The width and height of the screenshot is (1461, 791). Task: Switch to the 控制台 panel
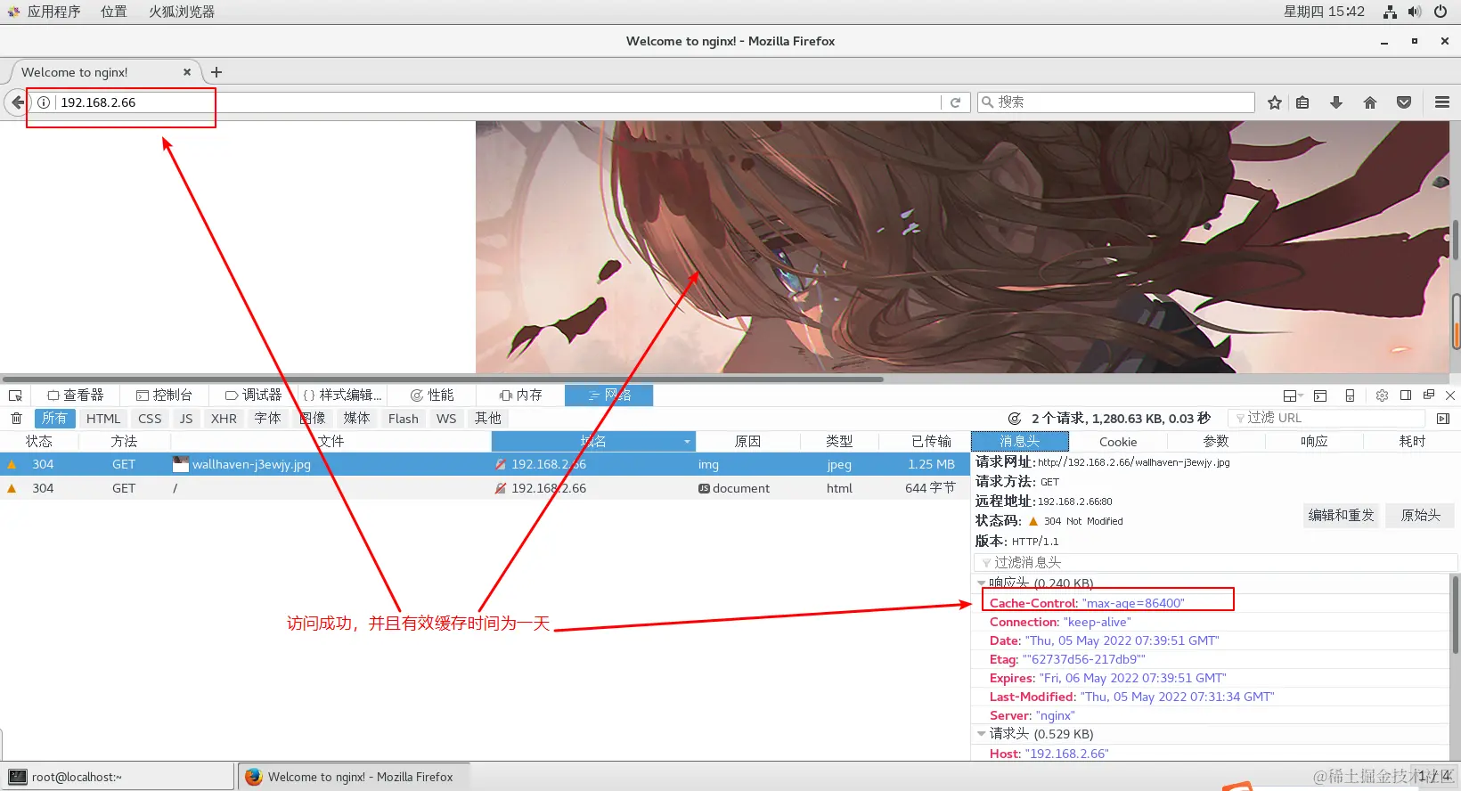point(164,395)
